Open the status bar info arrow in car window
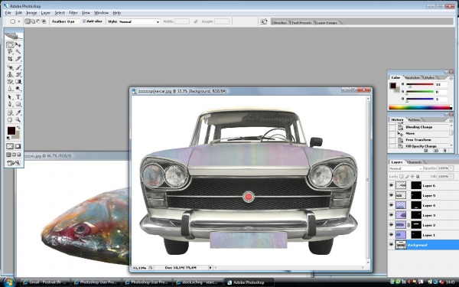Image resolution: width=459 pixels, height=287 pixels. pyautogui.click(x=210, y=267)
